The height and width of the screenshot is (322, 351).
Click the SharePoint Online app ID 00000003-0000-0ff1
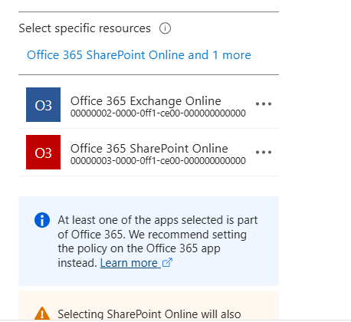coord(158,161)
